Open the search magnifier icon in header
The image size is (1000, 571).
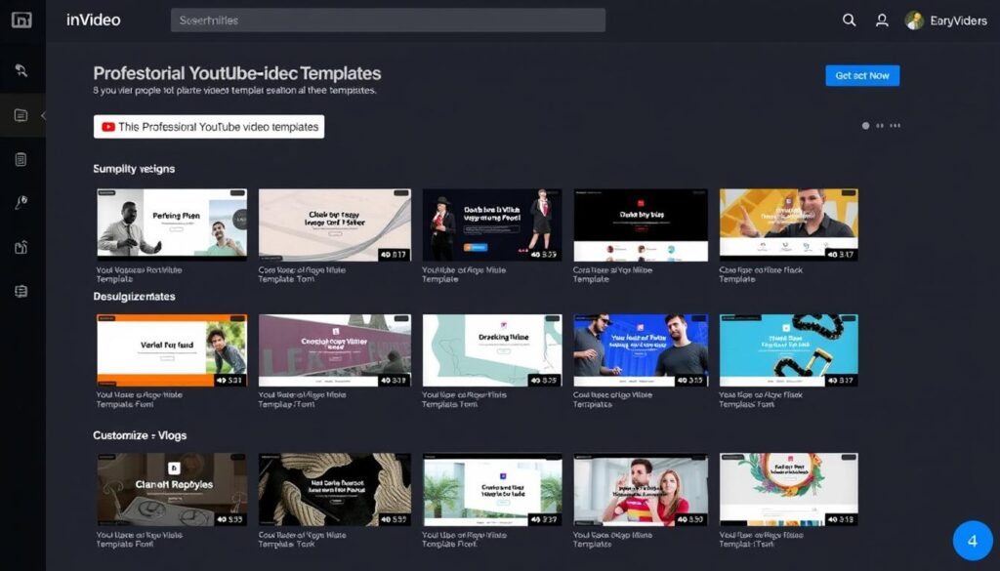pyautogui.click(x=849, y=20)
